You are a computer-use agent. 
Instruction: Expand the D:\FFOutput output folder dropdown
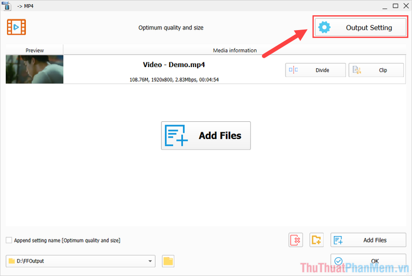[x=150, y=261]
